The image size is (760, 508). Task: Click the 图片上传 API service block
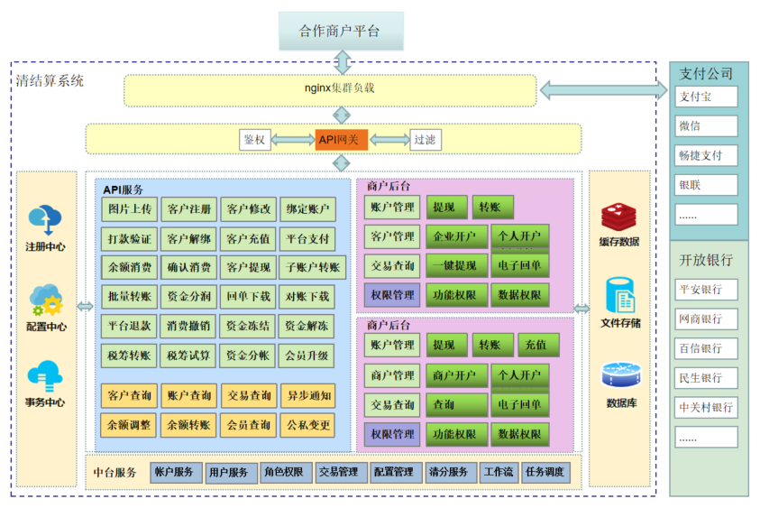pyautogui.click(x=130, y=209)
